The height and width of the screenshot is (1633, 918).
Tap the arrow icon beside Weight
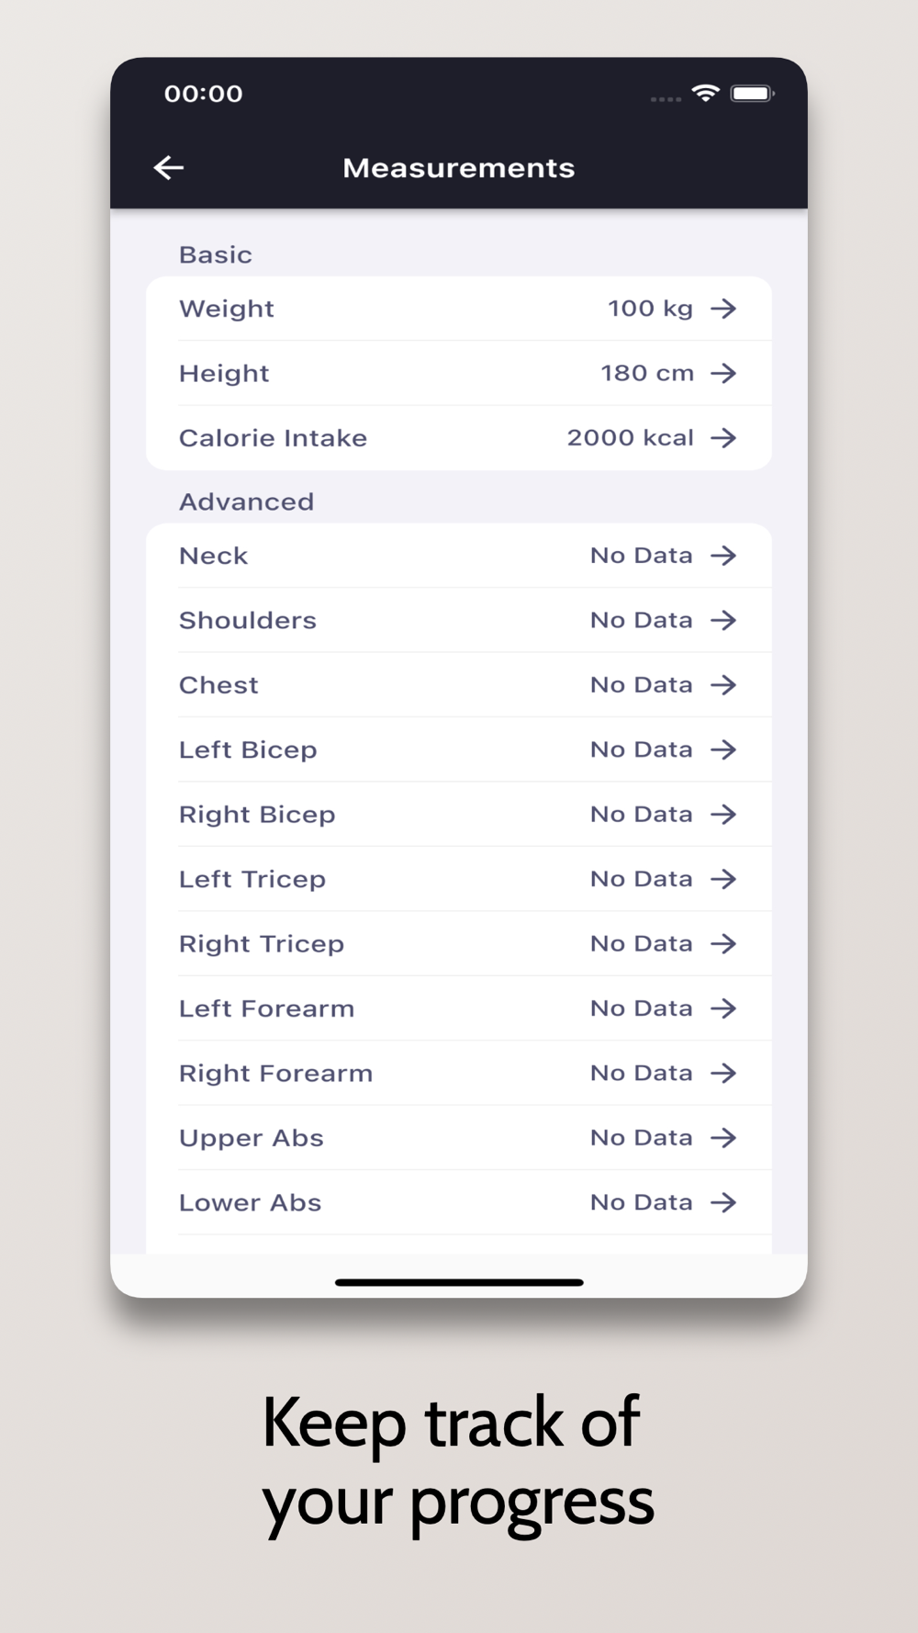click(723, 309)
